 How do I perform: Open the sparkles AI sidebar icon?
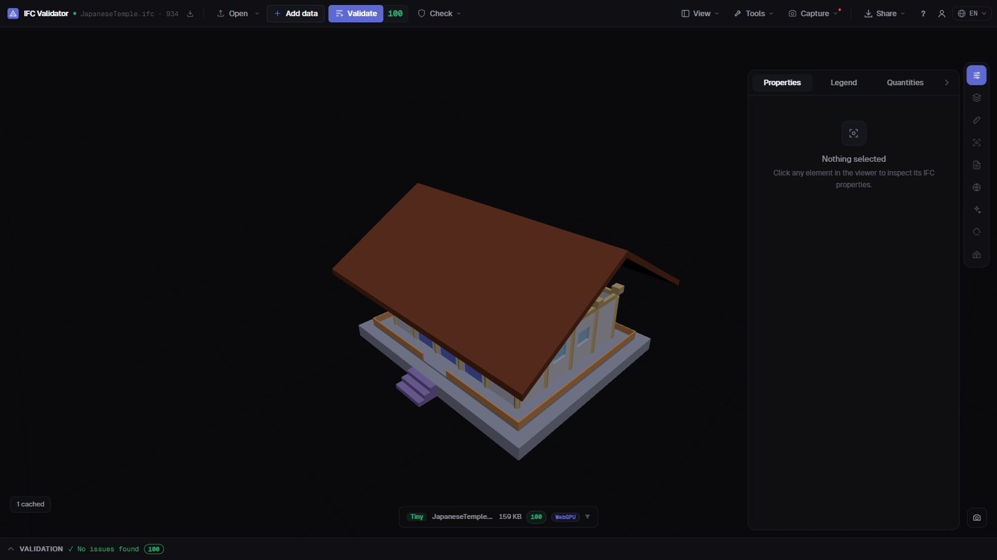976,210
